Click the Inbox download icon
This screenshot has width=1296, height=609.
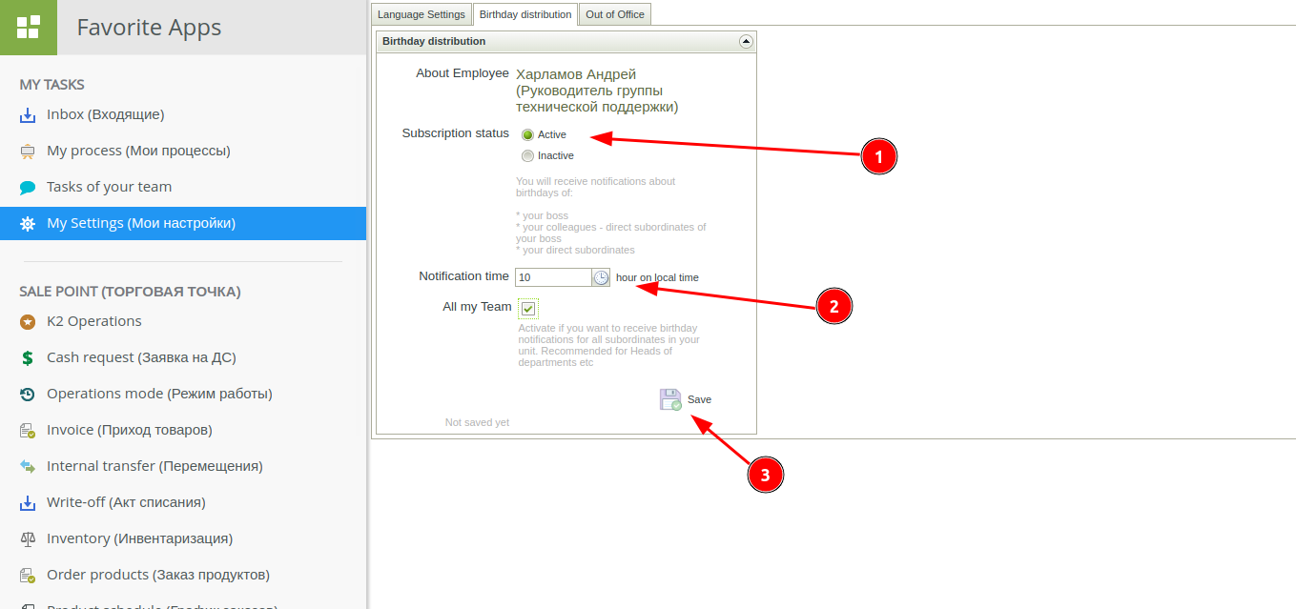pos(28,114)
